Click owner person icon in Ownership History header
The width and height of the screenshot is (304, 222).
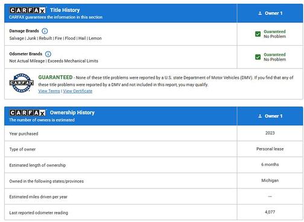click(x=260, y=116)
